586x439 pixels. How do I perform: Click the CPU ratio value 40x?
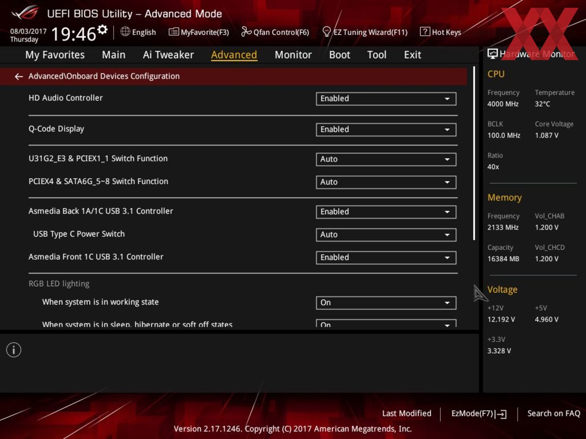493,167
